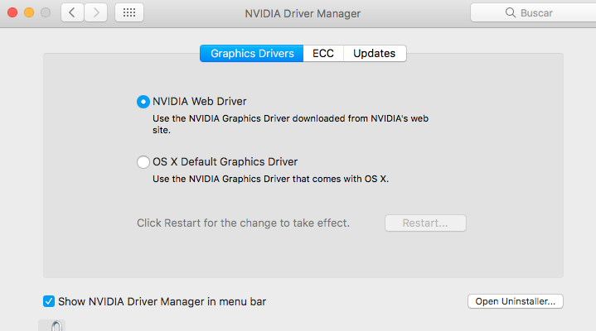This screenshot has width=596, height=331.
Task: Go forward using the right chevron button
Action: coord(96,13)
